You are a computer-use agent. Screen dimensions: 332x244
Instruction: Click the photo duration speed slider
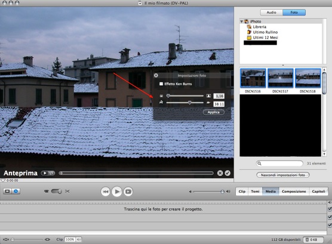click(185, 103)
